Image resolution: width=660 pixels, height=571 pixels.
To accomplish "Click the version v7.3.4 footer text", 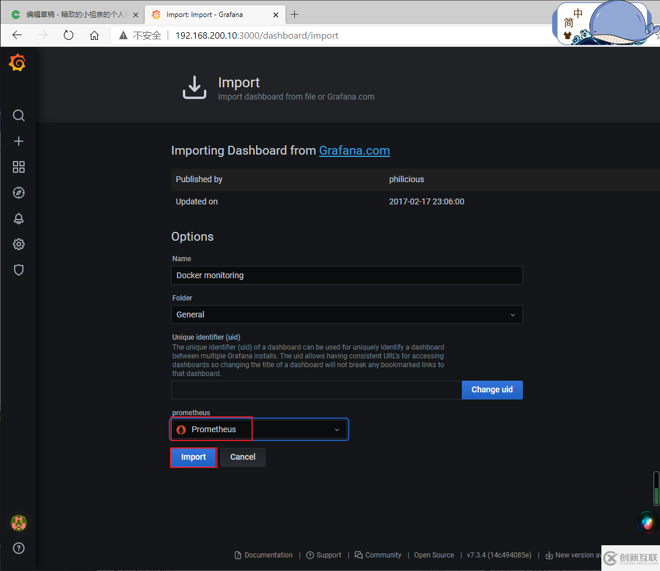I will click(499, 555).
